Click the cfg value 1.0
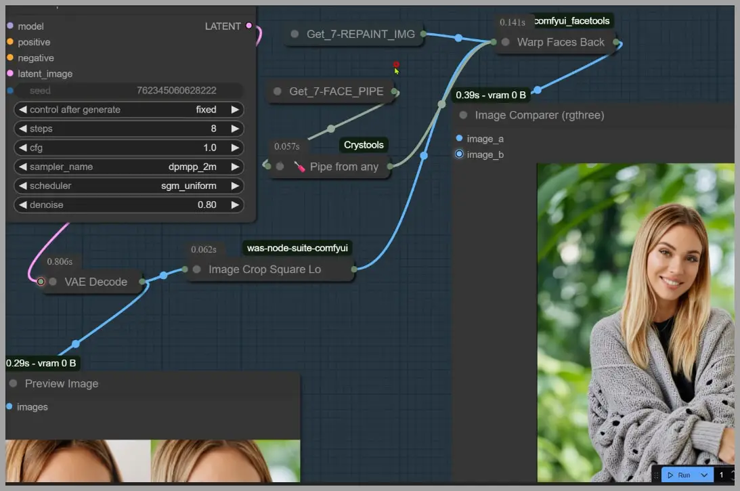The image size is (740, 491). click(210, 148)
